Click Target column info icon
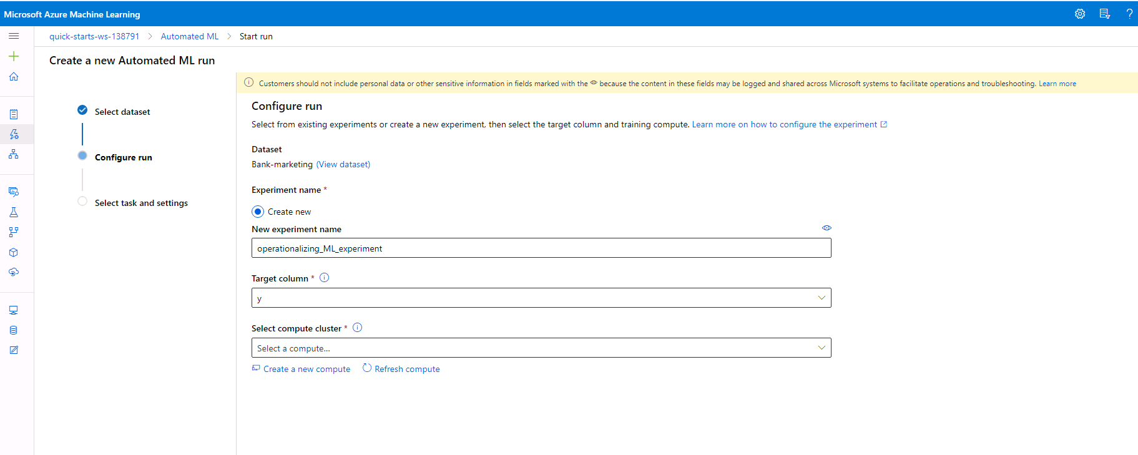This screenshot has height=455, width=1138. pyautogui.click(x=324, y=278)
